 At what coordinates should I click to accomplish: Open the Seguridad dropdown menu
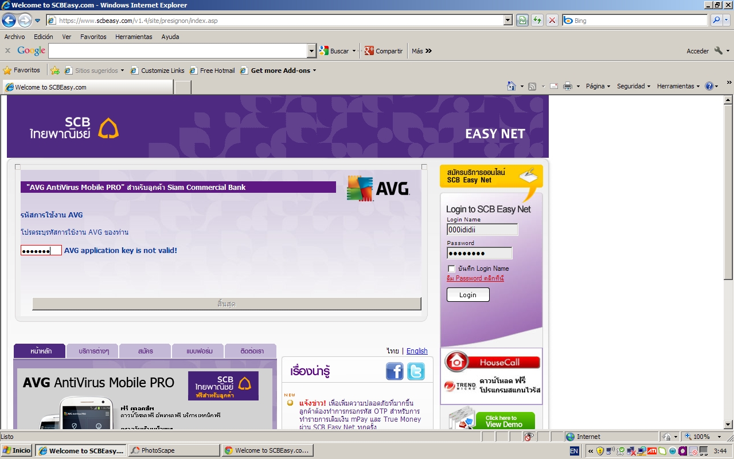633,86
